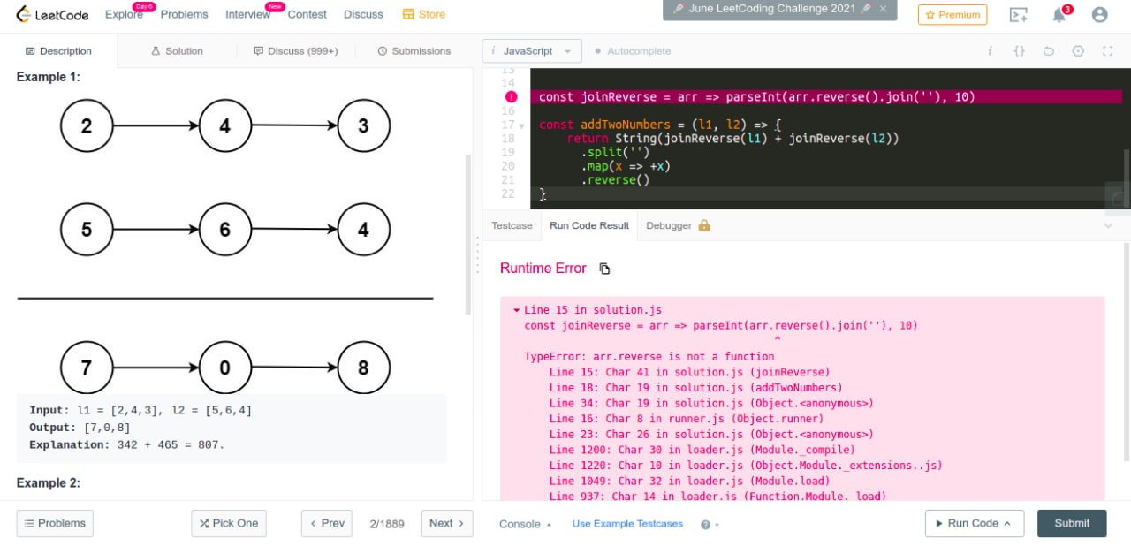The width and height of the screenshot is (1131, 546).
Task: Open the playground terminal icon
Action: pos(1019,15)
